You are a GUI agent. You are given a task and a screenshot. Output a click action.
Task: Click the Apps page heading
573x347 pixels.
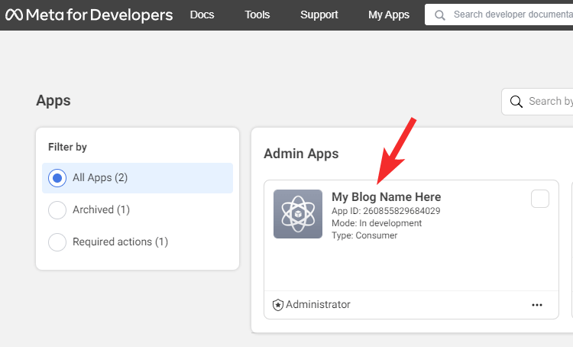click(x=53, y=101)
